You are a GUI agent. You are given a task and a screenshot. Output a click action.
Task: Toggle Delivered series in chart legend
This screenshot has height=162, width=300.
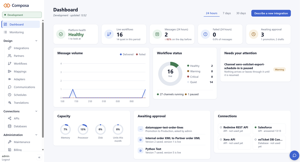[126, 54]
